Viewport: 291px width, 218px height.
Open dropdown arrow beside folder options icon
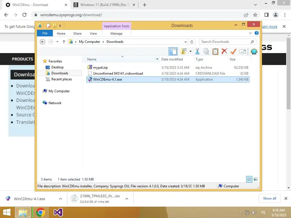tap(190, 51)
